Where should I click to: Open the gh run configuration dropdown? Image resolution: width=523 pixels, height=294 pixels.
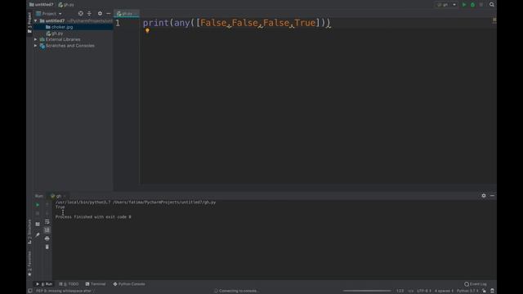click(x=446, y=5)
